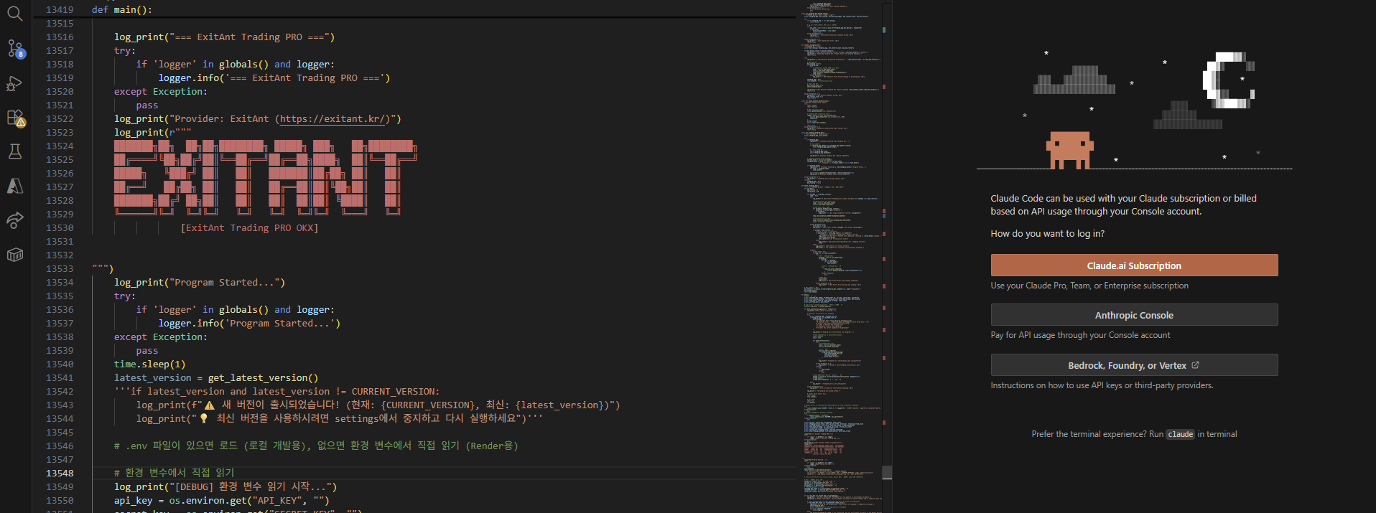Open the container view at sidebar bottom
The height and width of the screenshot is (513, 1376).
[x=15, y=255]
